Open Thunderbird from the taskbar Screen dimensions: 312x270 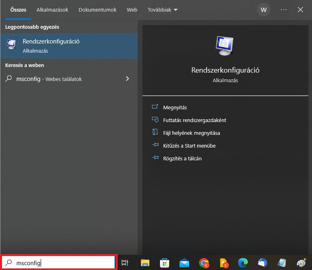coord(262,263)
